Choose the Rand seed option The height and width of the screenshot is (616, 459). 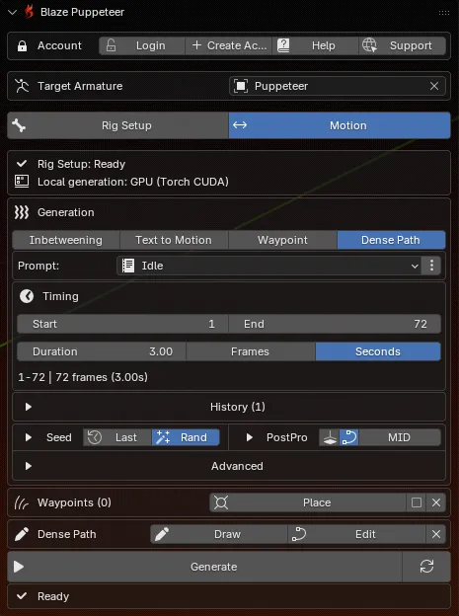[186, 437]
